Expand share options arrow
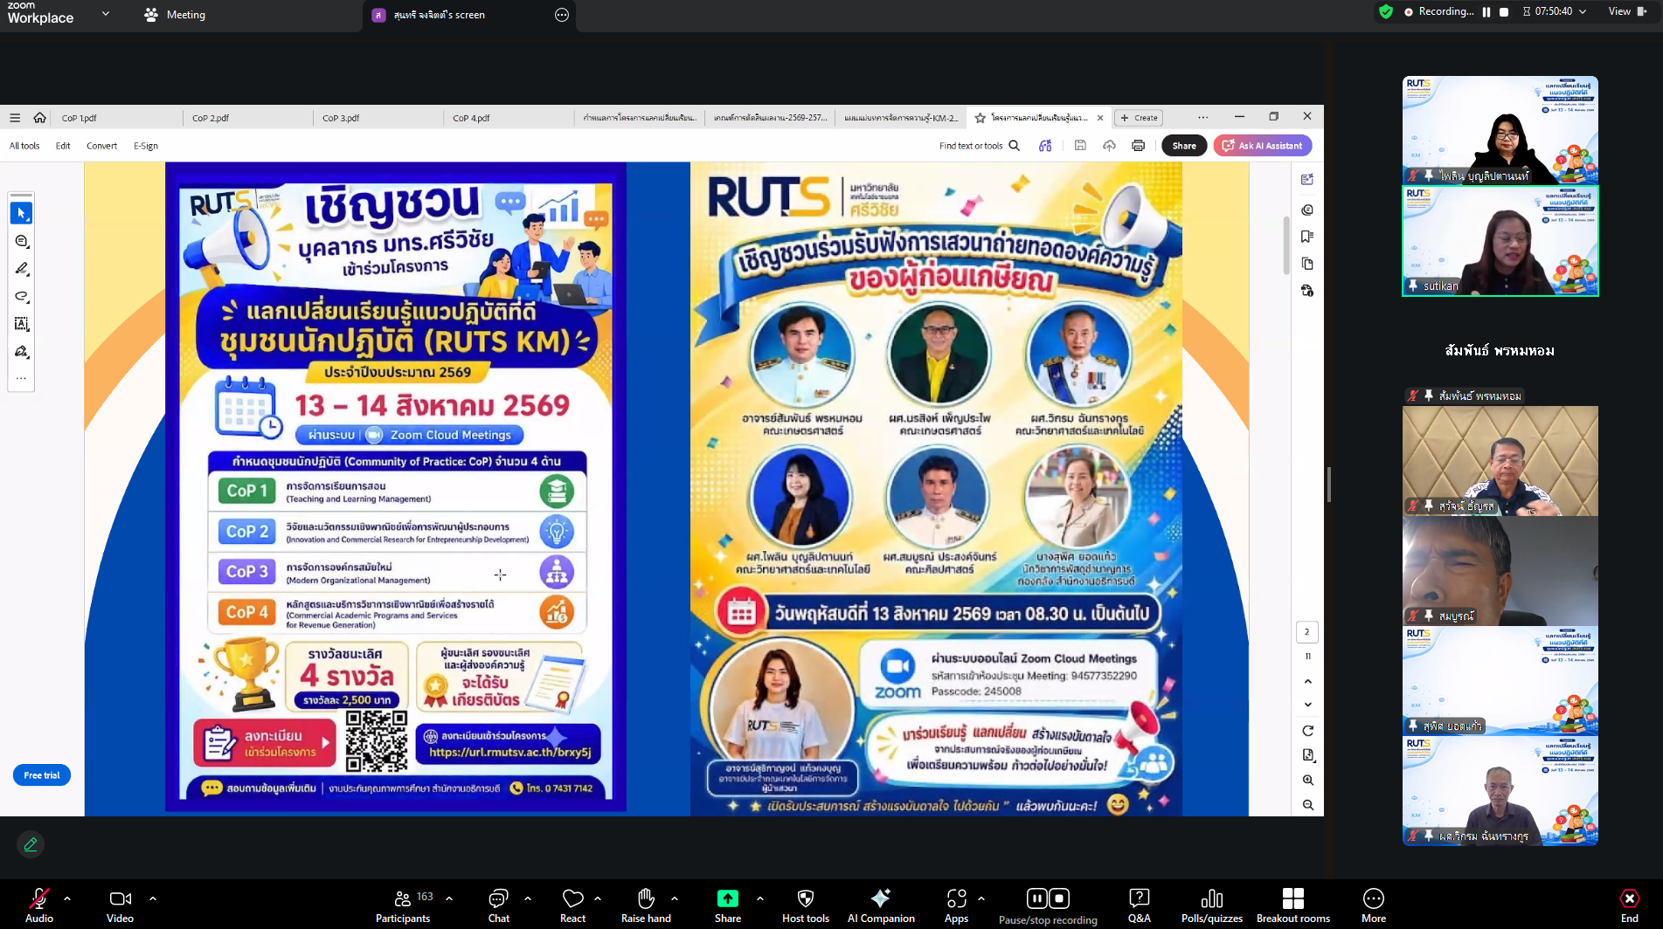This screenshot has height=929, width=1663. (x=760, y=898)
